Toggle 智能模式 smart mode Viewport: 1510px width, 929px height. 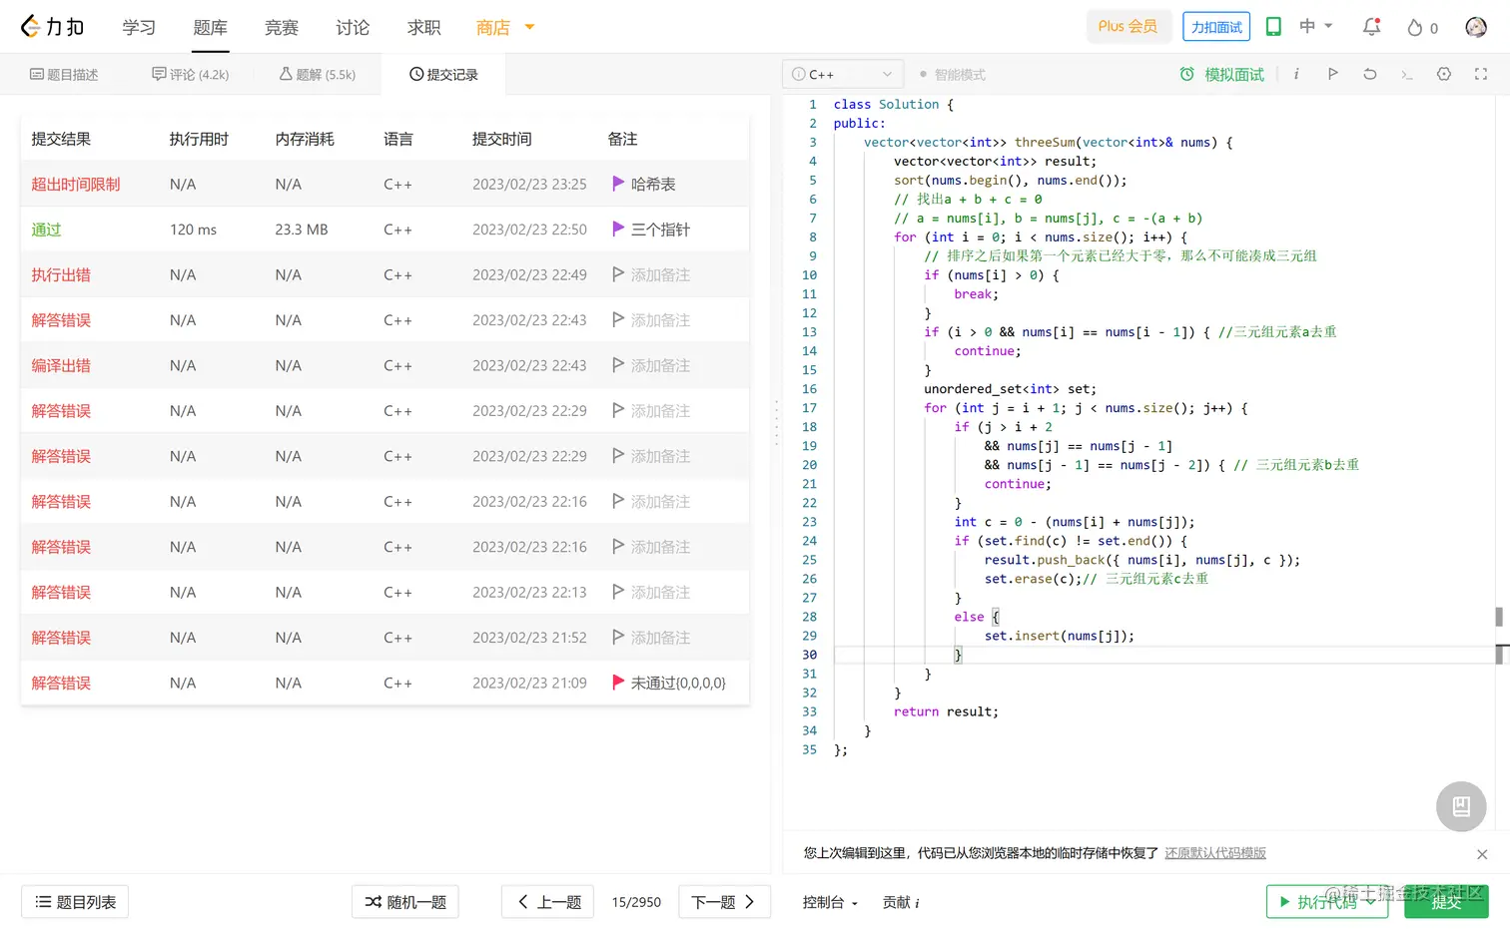tap(952, 75)
